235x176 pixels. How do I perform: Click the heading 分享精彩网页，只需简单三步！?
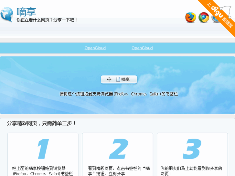[41, 123]
